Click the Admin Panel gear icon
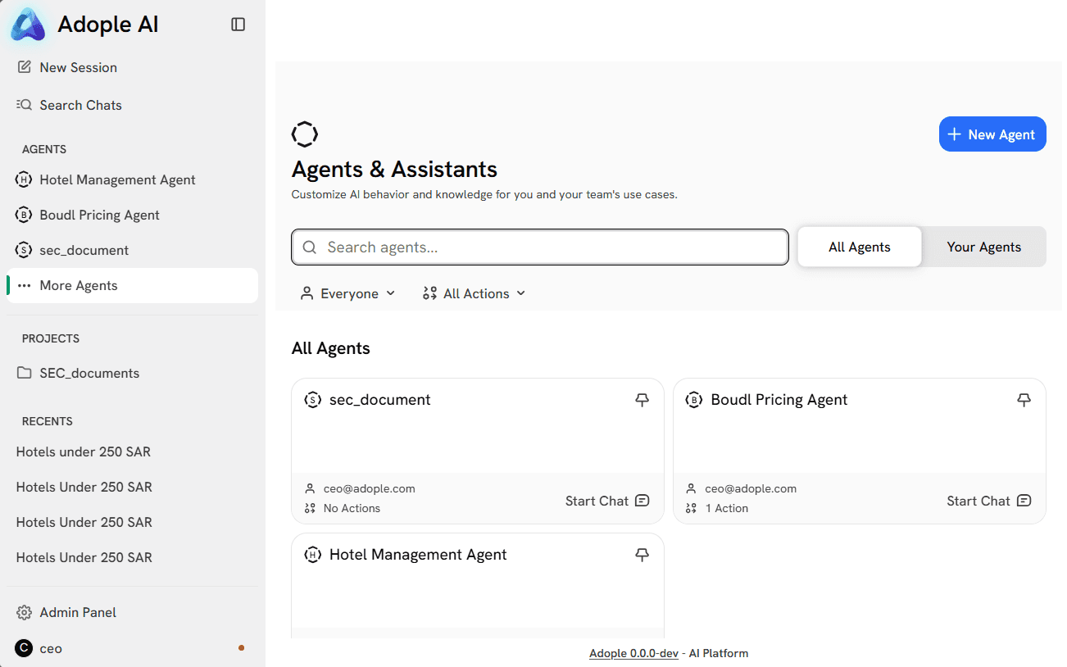Image resolution: width=1067 pixels, height=667 pixels. tap(25, 612)
